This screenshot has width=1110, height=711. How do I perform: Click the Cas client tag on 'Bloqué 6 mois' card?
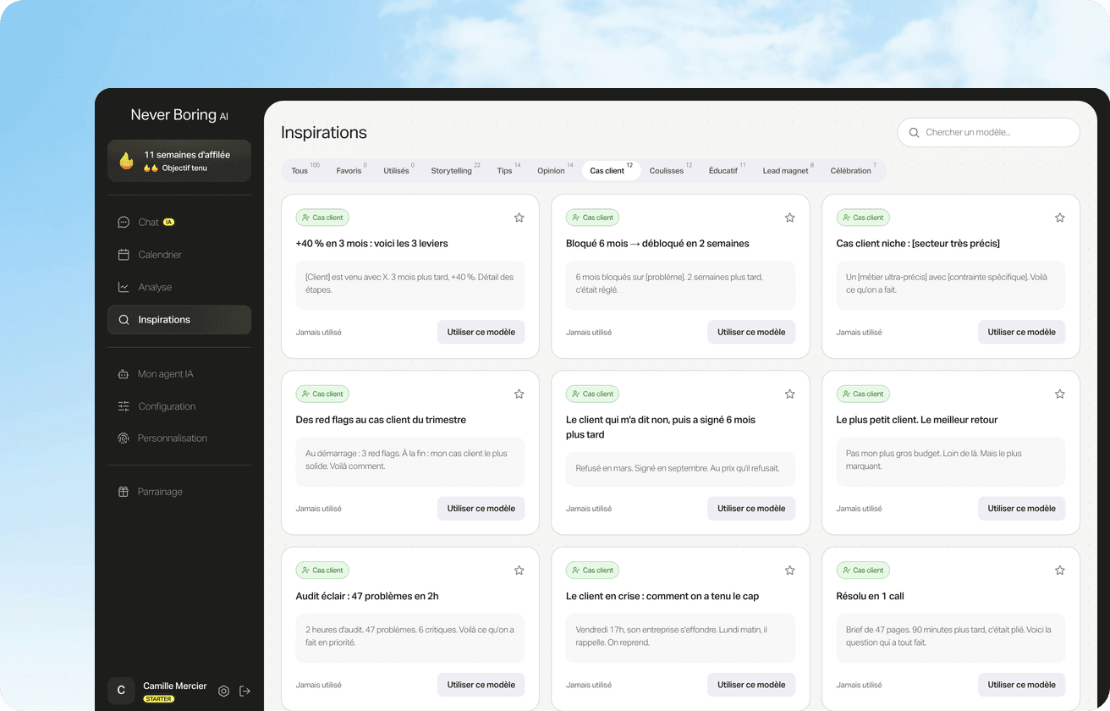[x=592, y=218]
